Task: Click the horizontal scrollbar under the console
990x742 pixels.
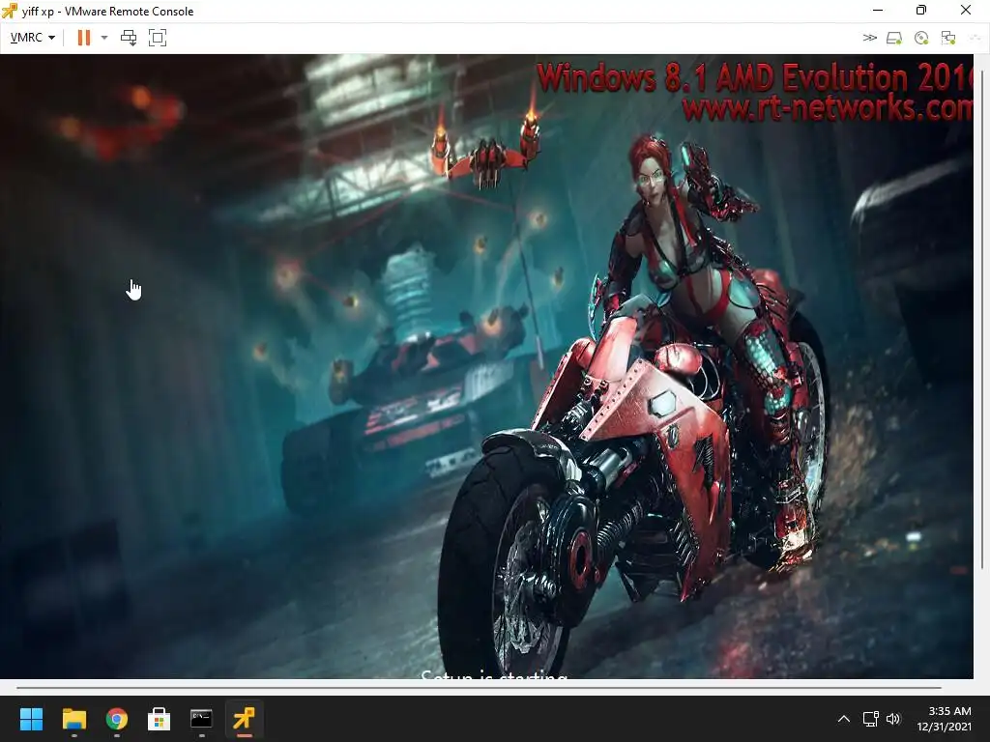Action: (x=479, y=688)
